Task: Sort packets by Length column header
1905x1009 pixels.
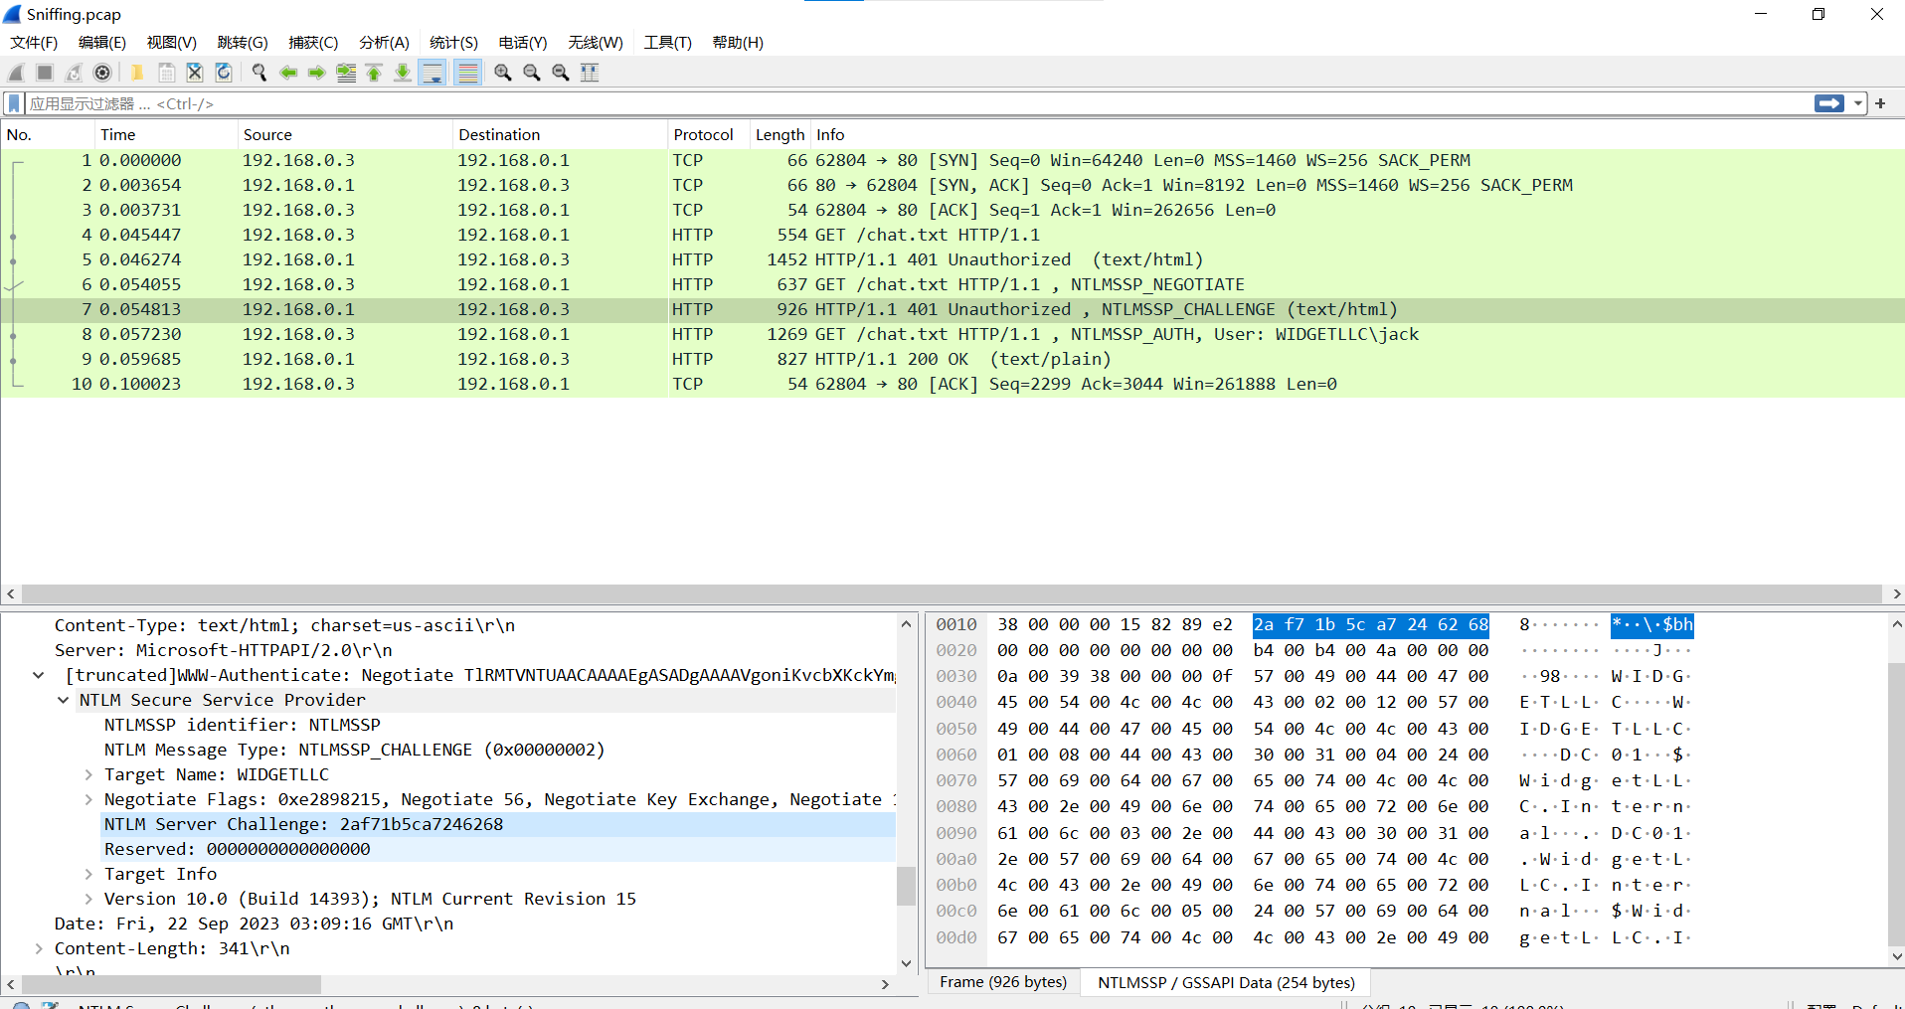Action: coord(779,134)
